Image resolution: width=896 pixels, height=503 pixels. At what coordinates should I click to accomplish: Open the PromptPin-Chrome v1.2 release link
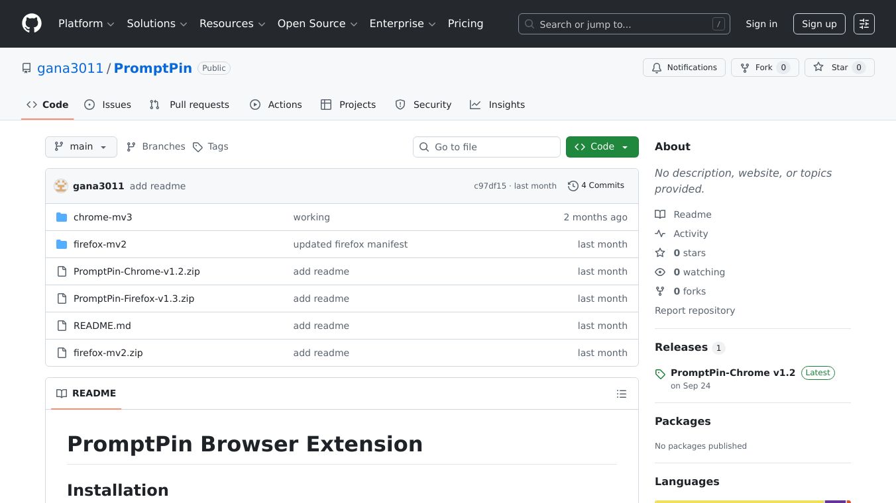point(732,373)
